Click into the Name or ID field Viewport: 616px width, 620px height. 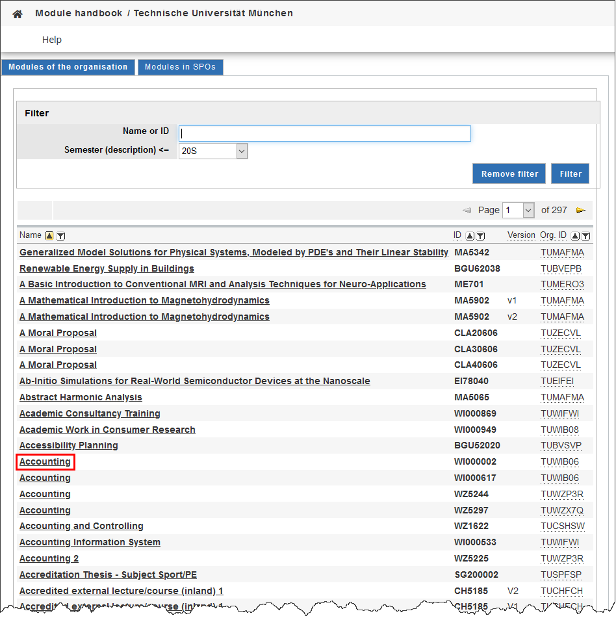tap(324, 133)
